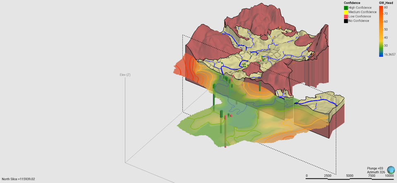Image resolution: width=397 pixels, height=183 pixels.
Task: Select the High Confidence green swatch
Action: (x=346, y=8)
